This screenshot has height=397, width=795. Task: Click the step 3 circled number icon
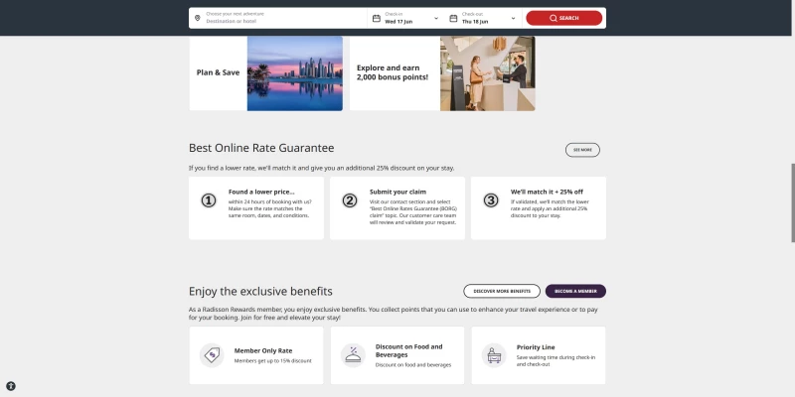[x=490, y=200]
